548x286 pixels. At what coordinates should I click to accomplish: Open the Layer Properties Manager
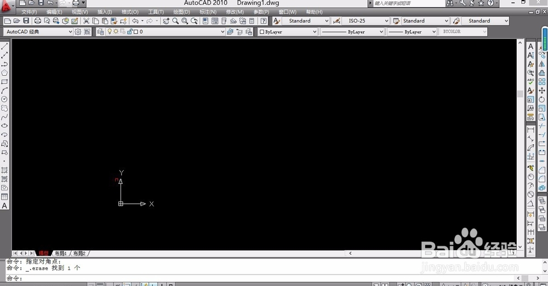tap(100, 32)
